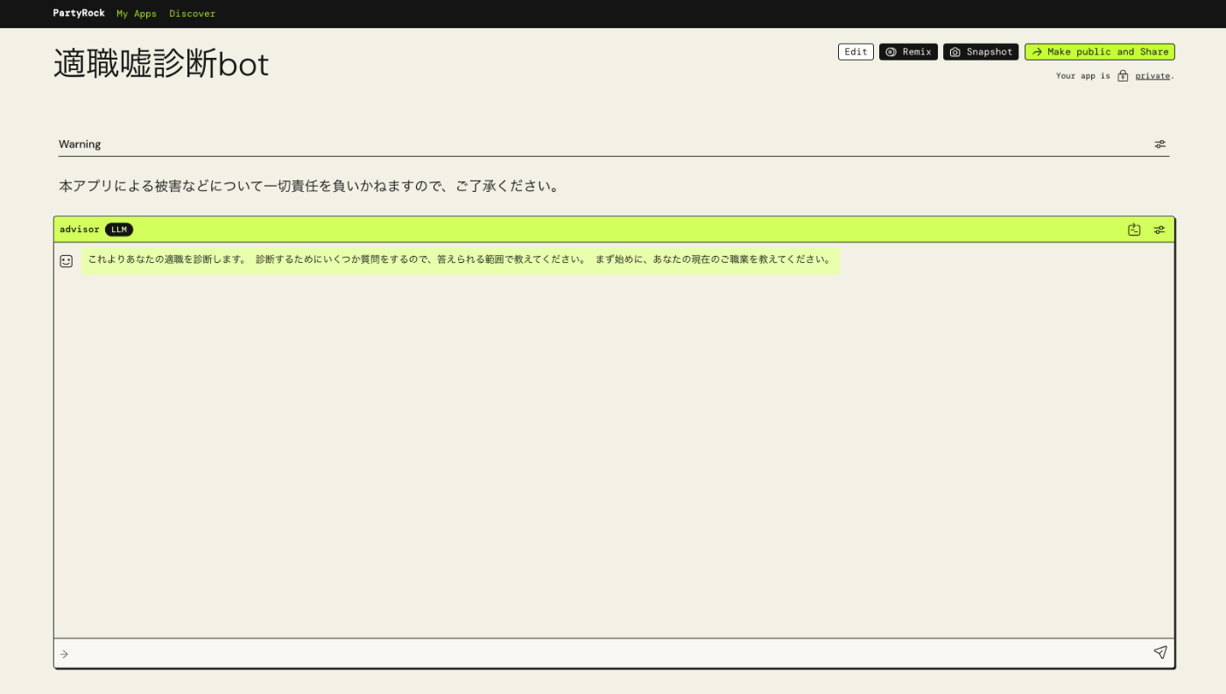Viewport: 1226px width, 694px height.
Task: Remix this app
Action: [x=908, y=52]
